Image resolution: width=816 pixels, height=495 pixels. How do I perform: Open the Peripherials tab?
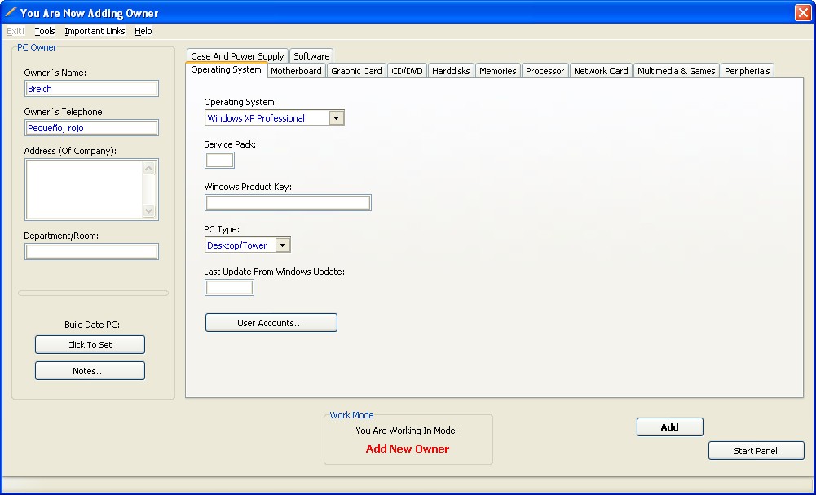pos(748,71)
